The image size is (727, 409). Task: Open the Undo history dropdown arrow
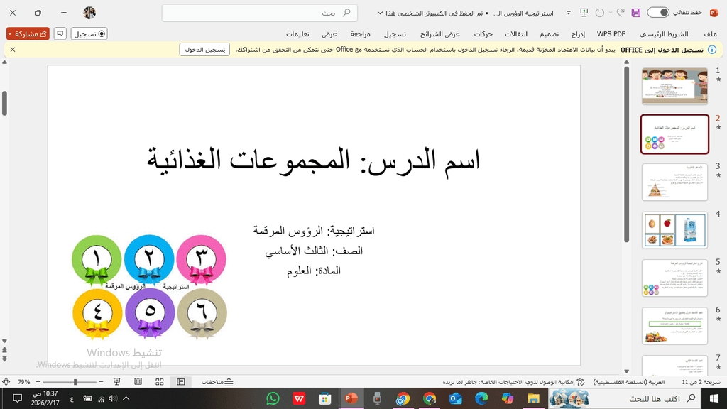coord(610,13)
